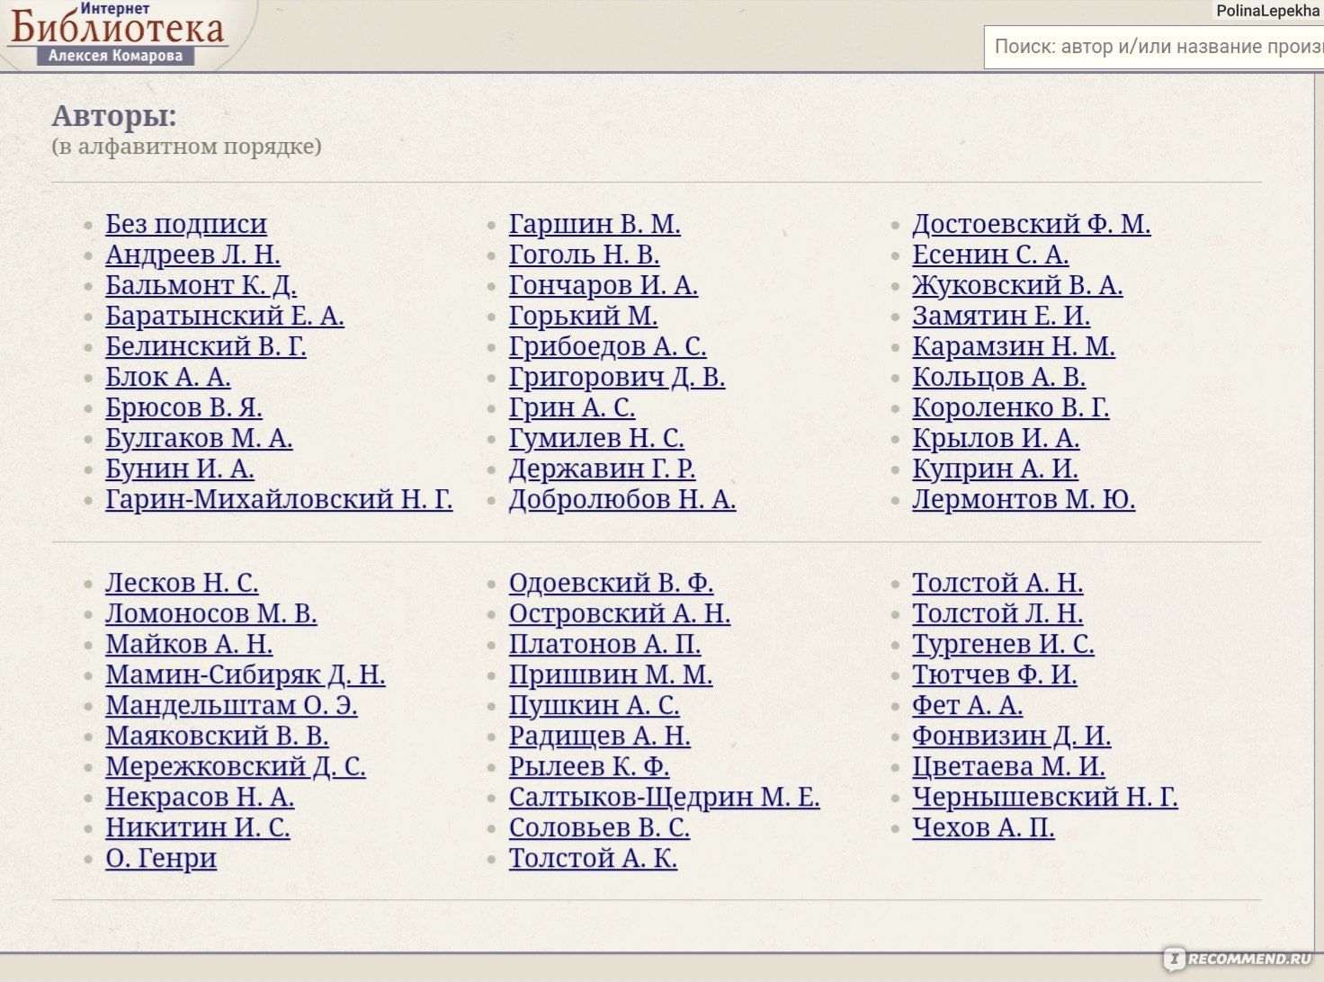1324x982 pixels.
Task: Open Майков А. Н. page
Action: (189, 644)
